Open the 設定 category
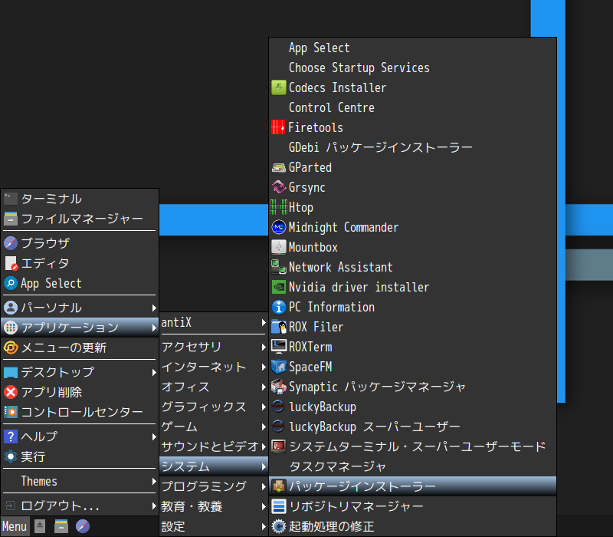The width and height of the screenshot is (613, 537). (214, 526)
